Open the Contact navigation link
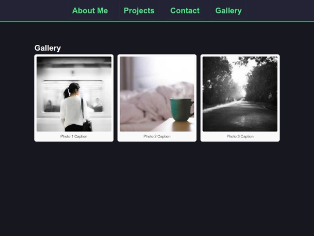 click(185, 10)
